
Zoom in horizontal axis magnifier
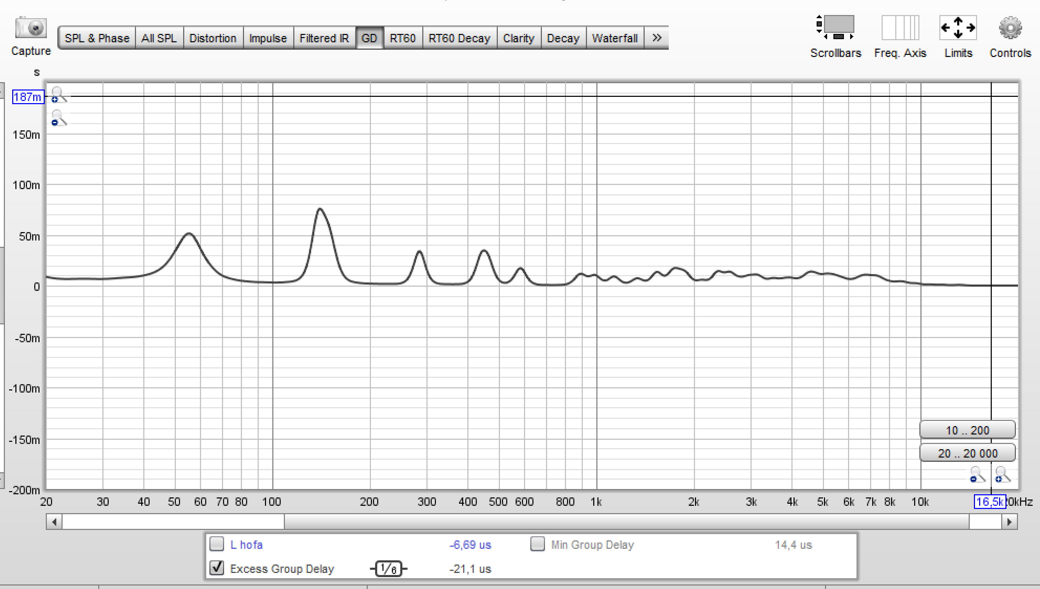[1003, 474]
